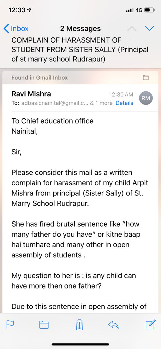Go to next message with down chevron
Image resolution: width=161 pixels, height=349 pixels.
[x=150, y=28]
